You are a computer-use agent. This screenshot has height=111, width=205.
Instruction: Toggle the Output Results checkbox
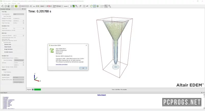click(x=3, y=47)
